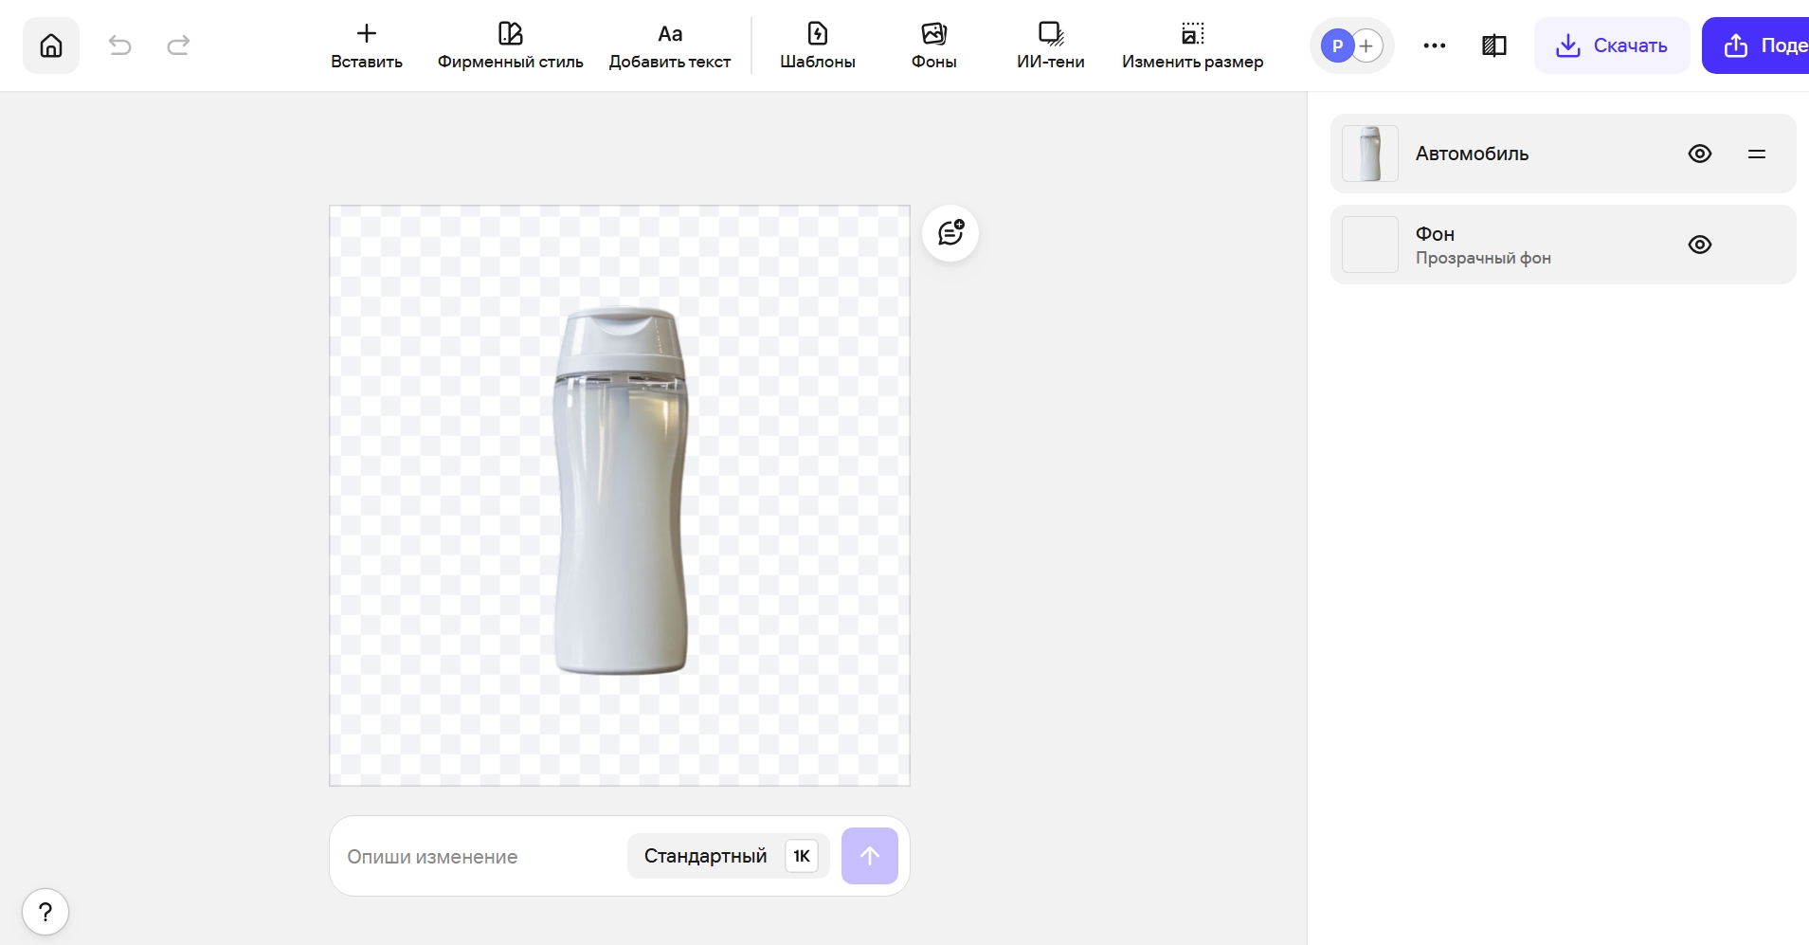The width and height of the screenshot is (1809, 945).
Task: Click the blue share button
Action: pos(1756,45)
